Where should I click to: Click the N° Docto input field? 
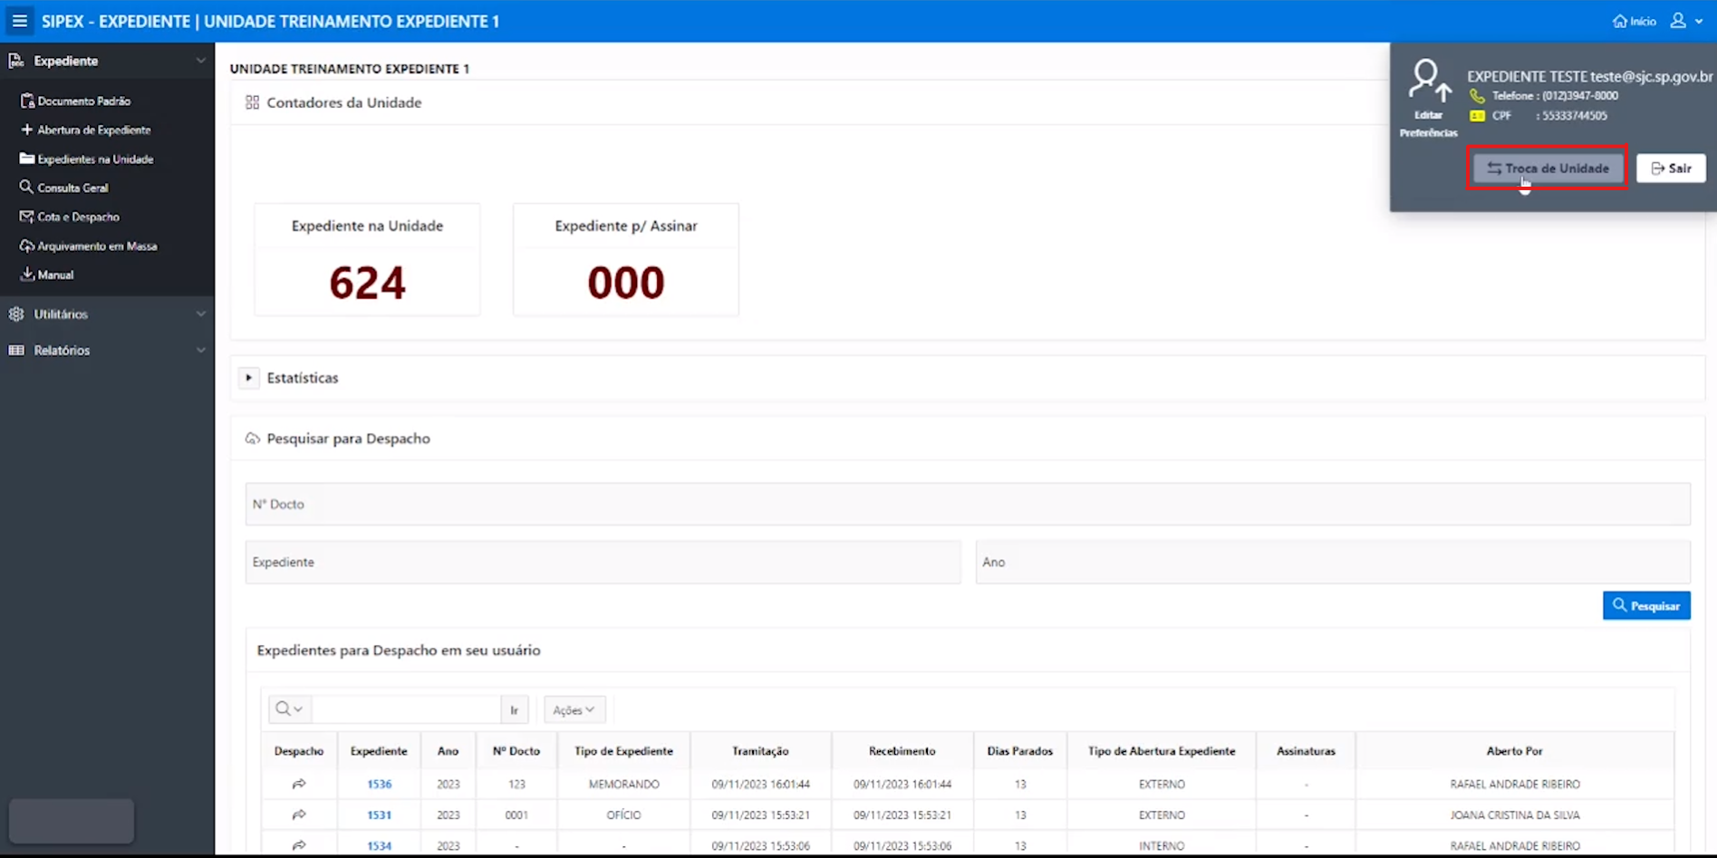coord(634,504)
